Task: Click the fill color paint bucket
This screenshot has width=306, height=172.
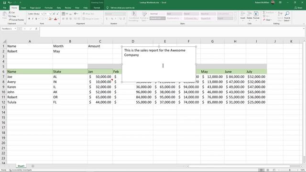Action: click(50, 19)
